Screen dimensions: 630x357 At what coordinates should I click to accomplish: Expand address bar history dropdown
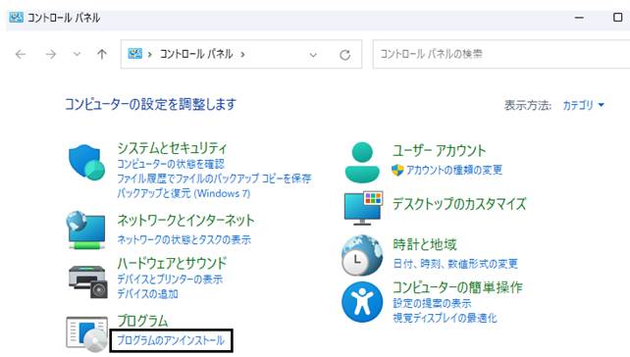click(x=313, y=55)
